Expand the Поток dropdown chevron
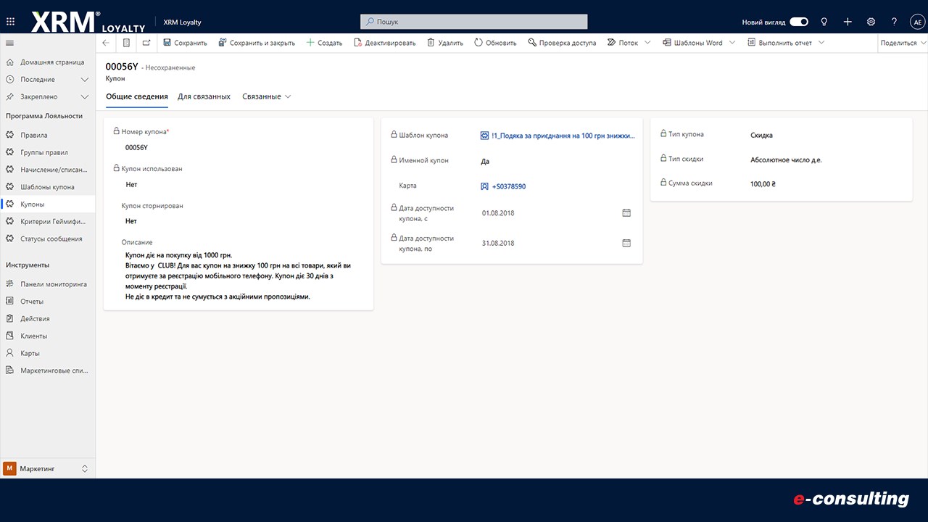Viewport: 928px width, 522px height. click(649, 43)
